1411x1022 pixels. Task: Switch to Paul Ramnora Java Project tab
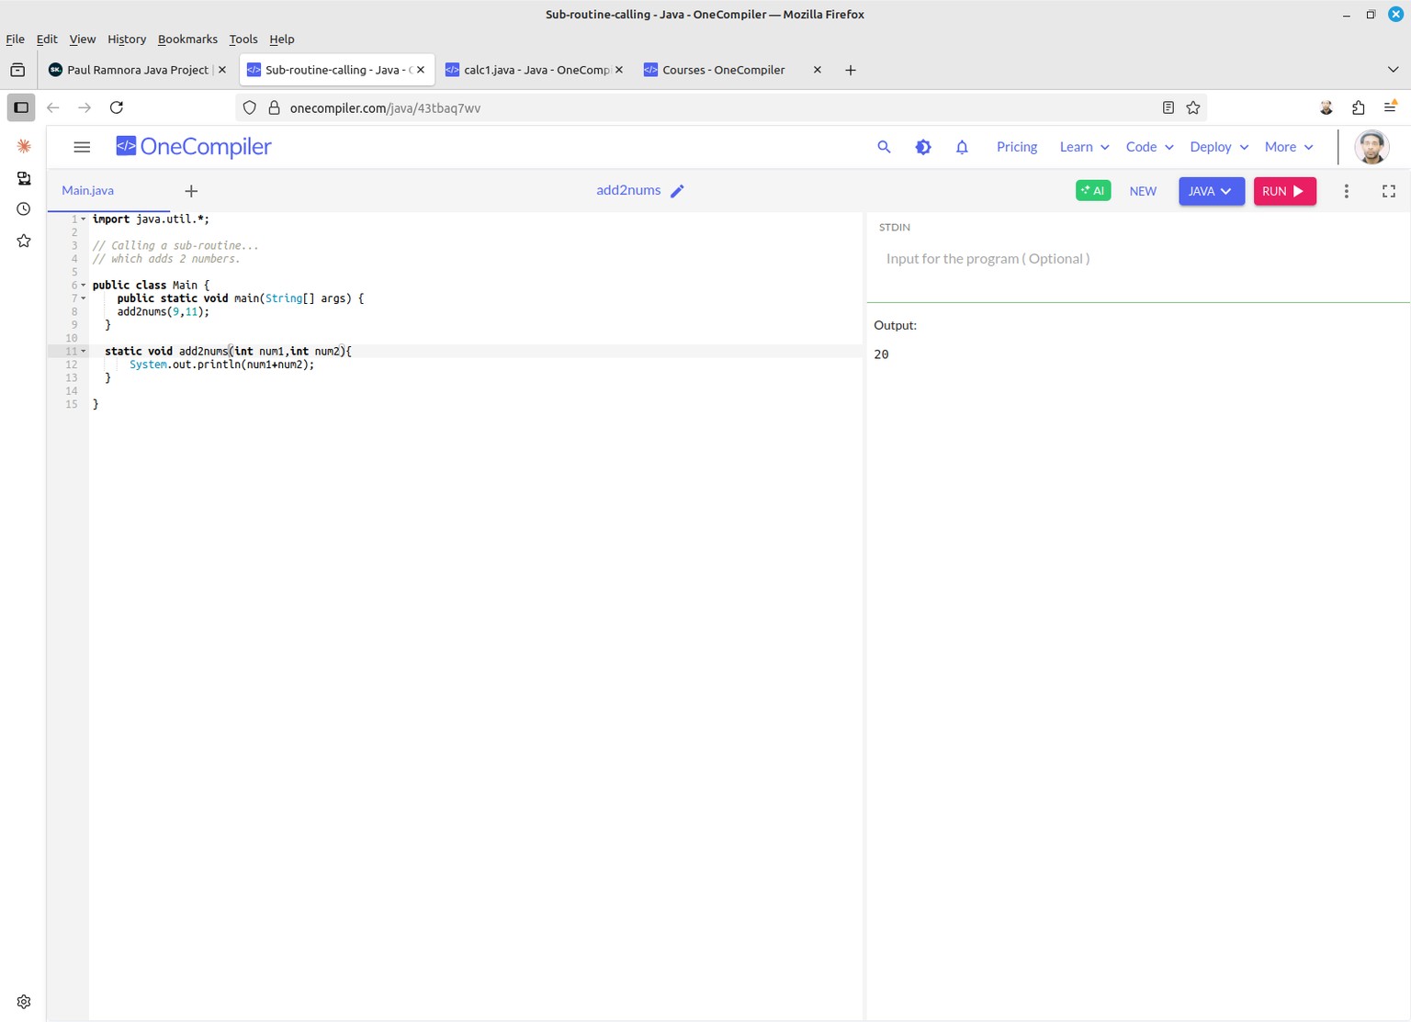click(138, 70)
